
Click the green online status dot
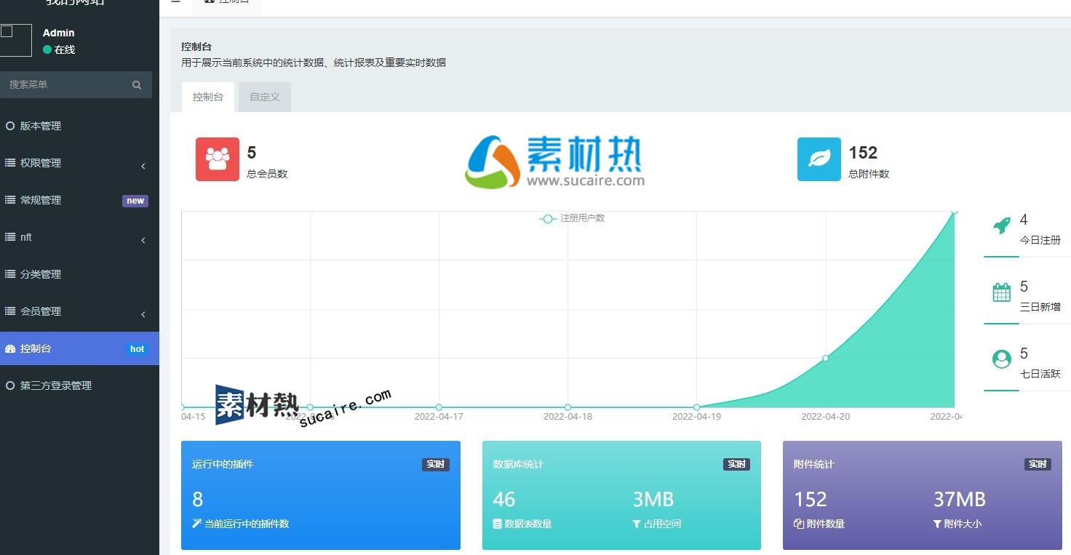point(47,49)
